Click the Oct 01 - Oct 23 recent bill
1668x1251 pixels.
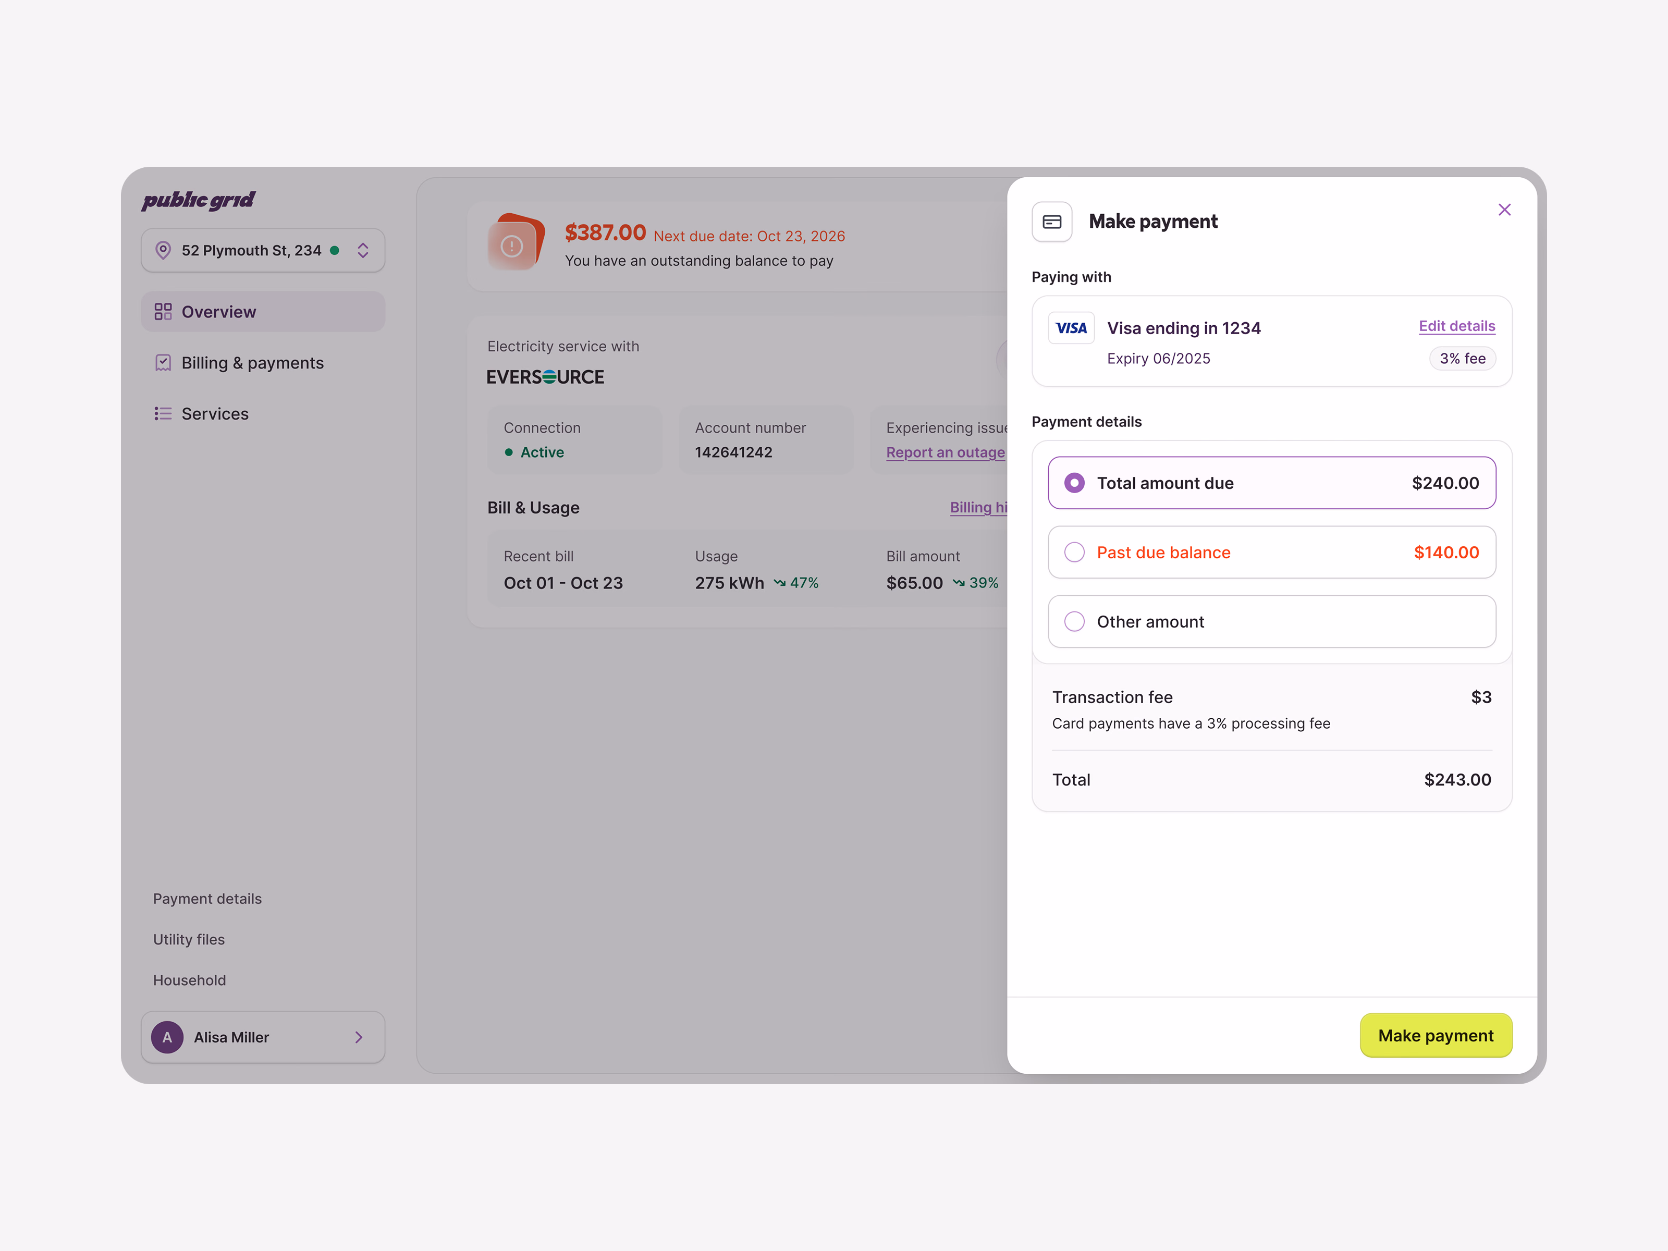pos(563,583)
